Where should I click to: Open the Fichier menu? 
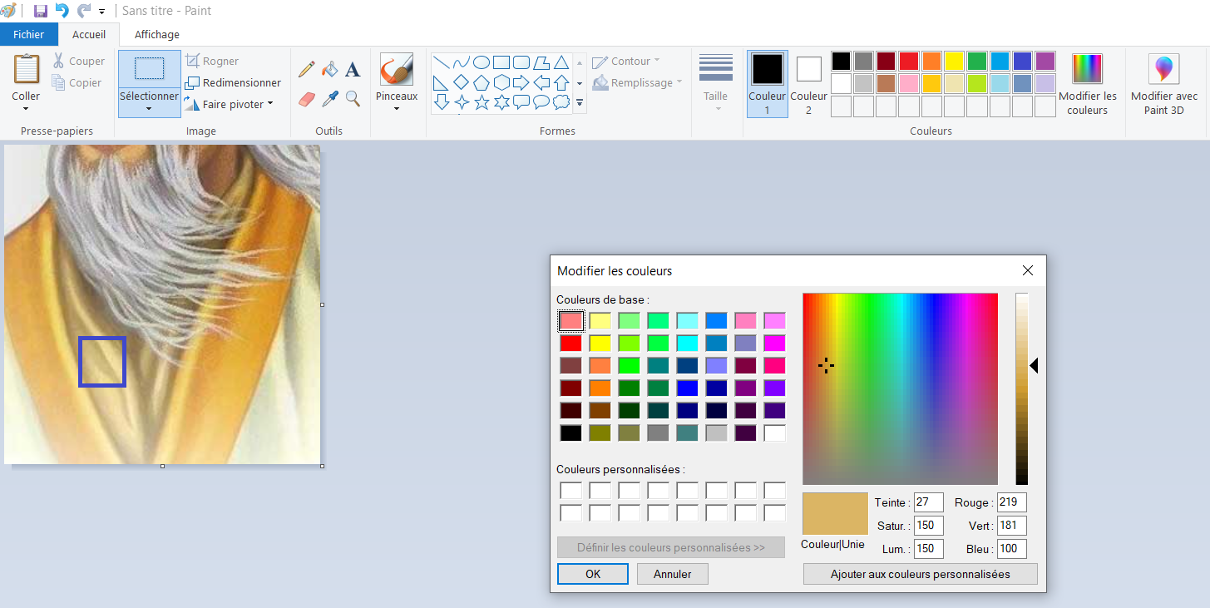click(28, 34)
